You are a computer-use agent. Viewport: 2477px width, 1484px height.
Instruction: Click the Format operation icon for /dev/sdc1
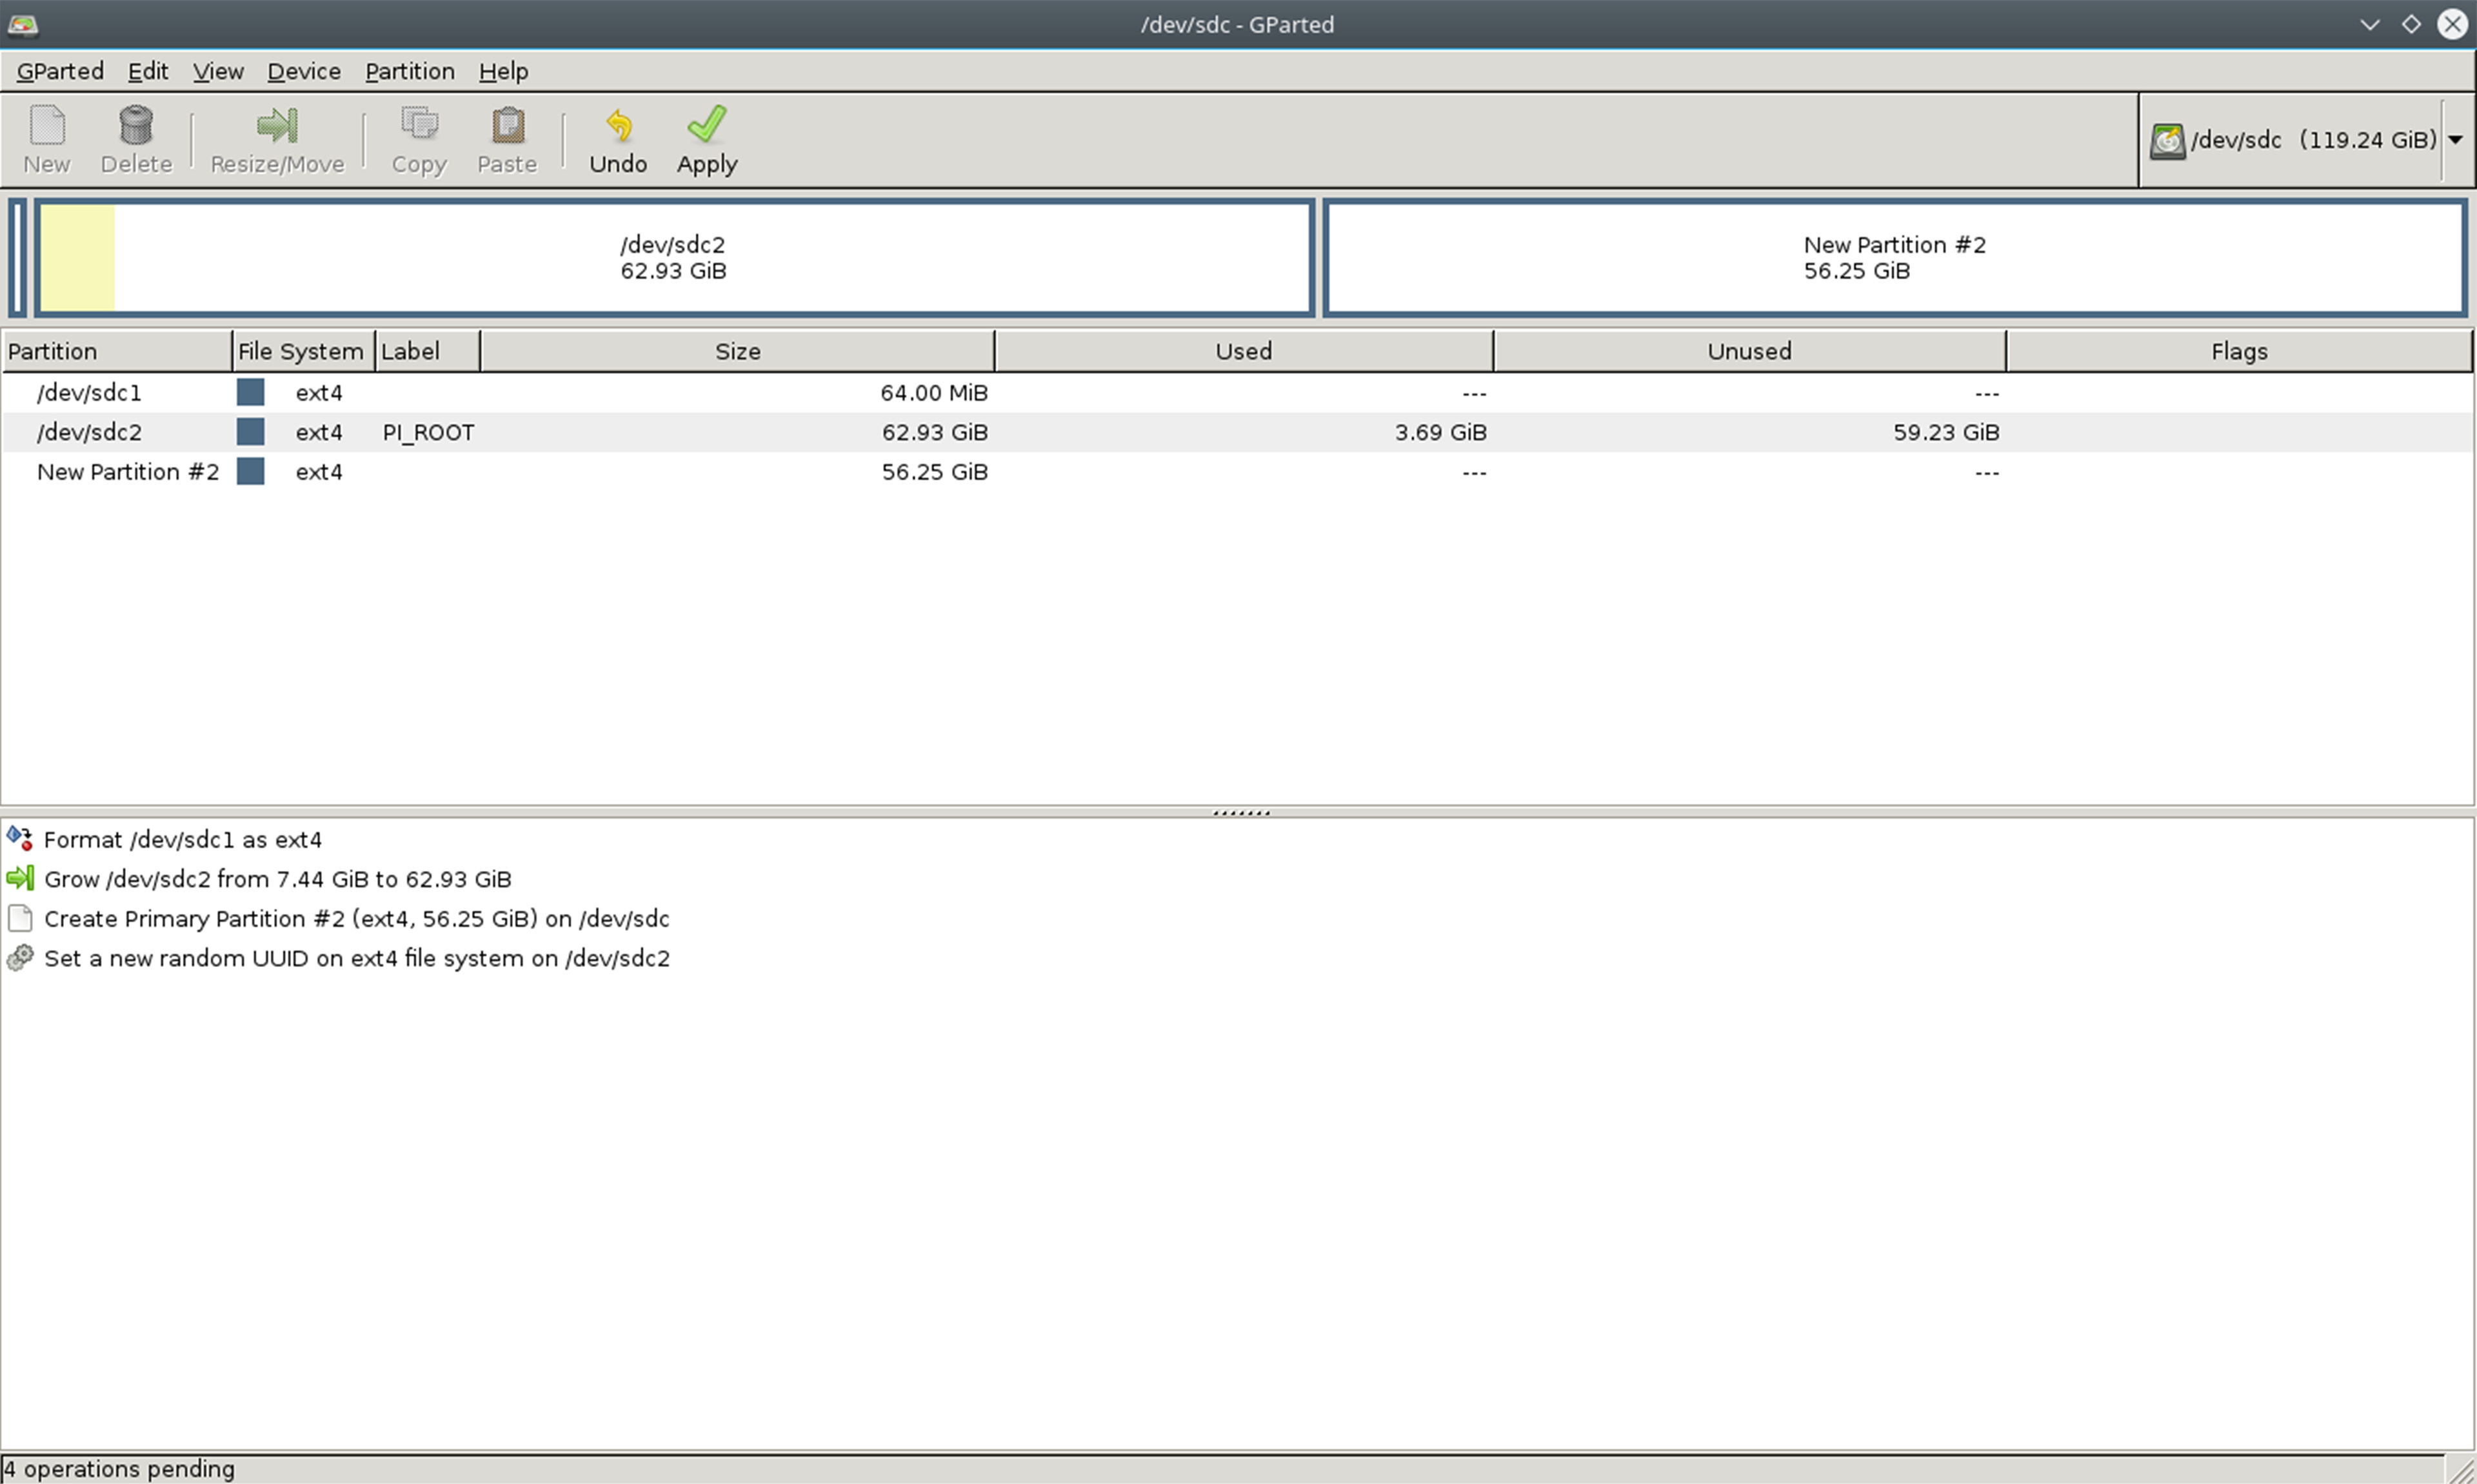coord(20,838)
